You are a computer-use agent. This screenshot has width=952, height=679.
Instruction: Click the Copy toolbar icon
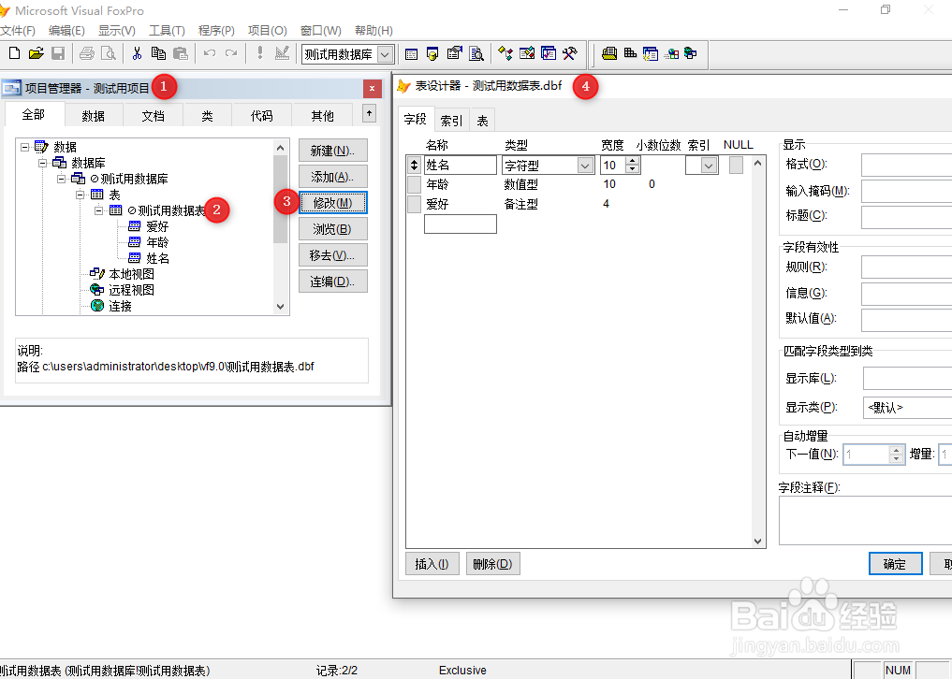[x=158, y=53]
